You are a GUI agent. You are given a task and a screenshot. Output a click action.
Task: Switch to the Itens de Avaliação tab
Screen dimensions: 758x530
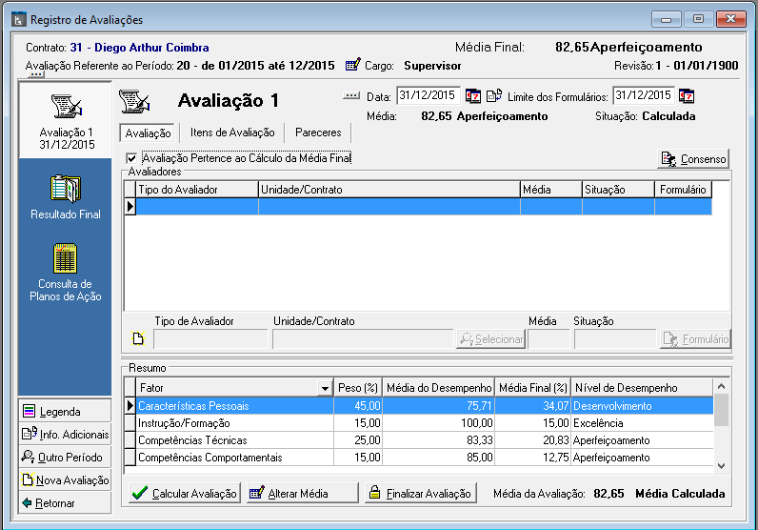click(x=232, y=133)
